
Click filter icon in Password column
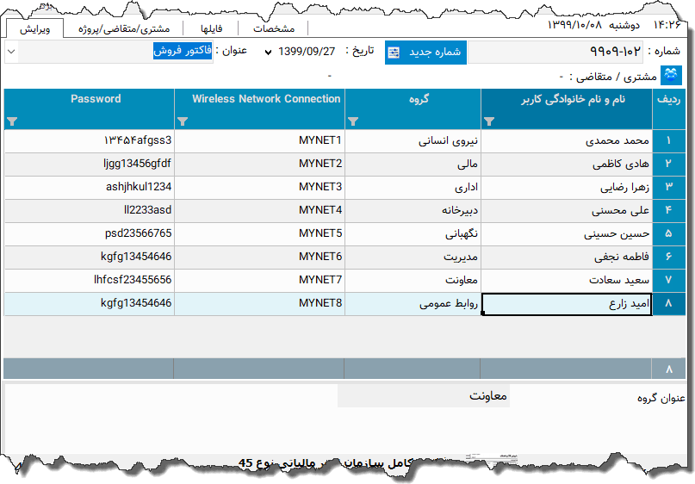[12, 121]
